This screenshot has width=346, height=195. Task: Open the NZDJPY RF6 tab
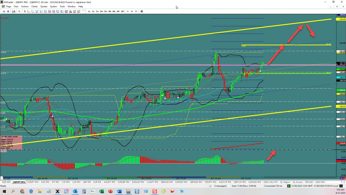210,182
